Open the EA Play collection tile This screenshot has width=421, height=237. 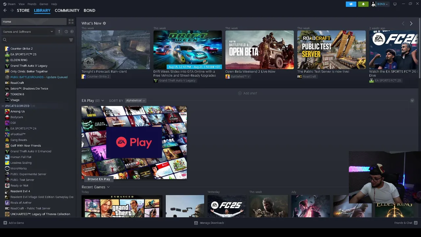134,143
